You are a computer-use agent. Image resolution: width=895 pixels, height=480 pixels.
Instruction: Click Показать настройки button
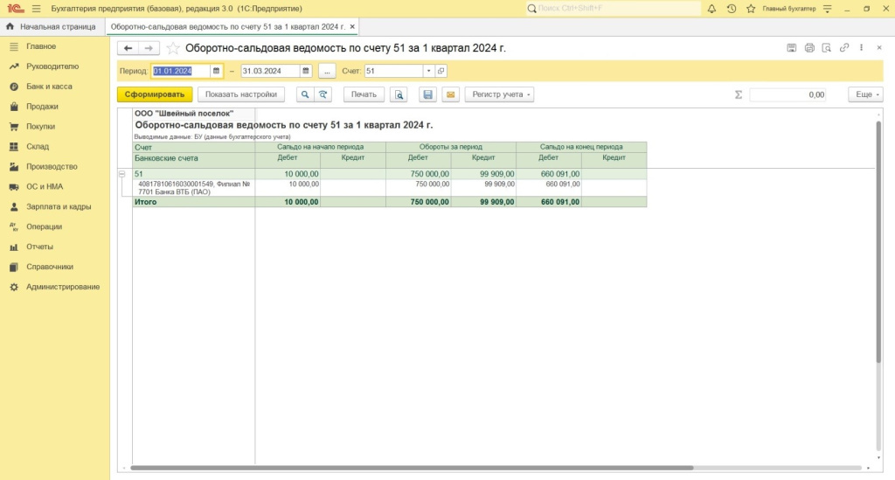[241, 94]
